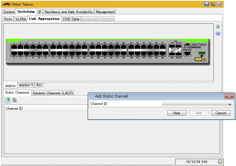
Task: Click the status bar icon beside the clock
Action: 220,162
